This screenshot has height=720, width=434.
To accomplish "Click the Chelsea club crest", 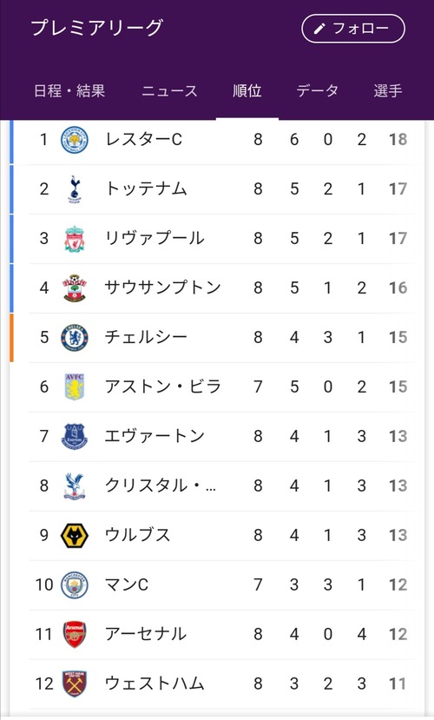I will pyautogui.click(x=75, y=338).
